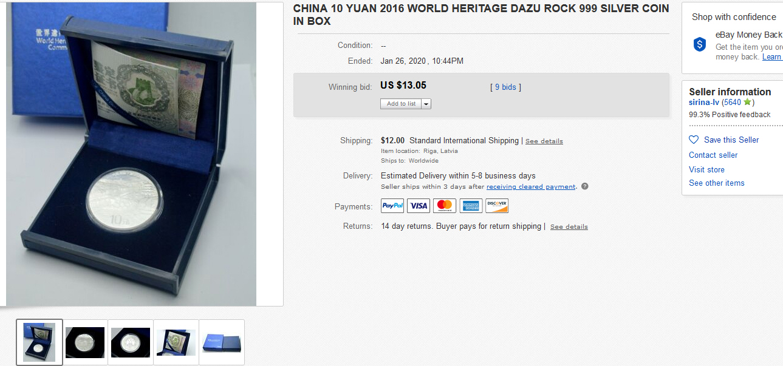Click Contact seller link

point(713,155)
